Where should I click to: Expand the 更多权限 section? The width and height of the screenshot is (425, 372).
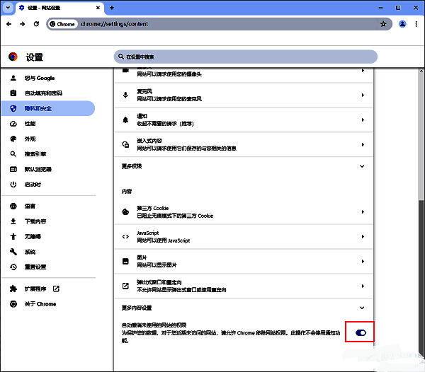[244, 166]
